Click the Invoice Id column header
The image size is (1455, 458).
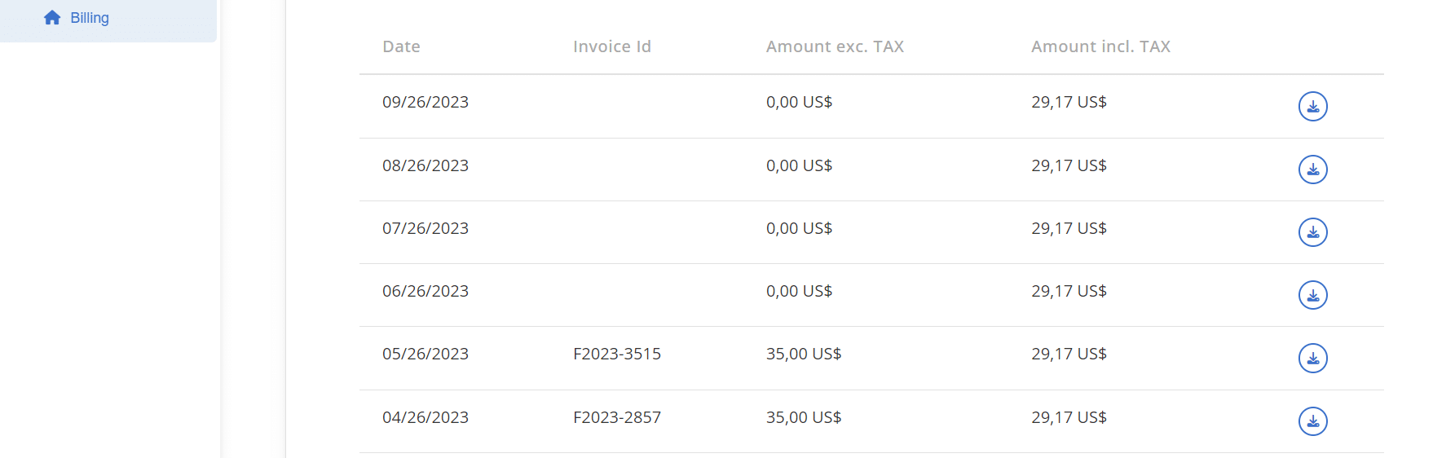(611, 46)
